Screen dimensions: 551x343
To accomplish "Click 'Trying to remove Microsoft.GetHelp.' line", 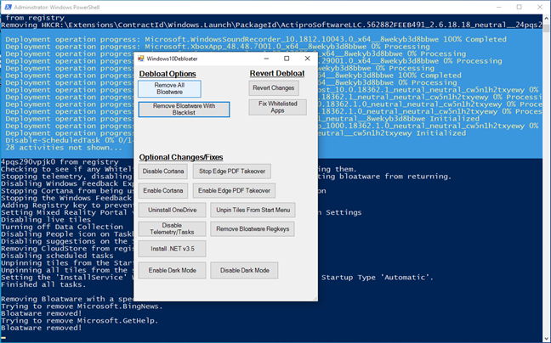I will [x=79, y=321].
